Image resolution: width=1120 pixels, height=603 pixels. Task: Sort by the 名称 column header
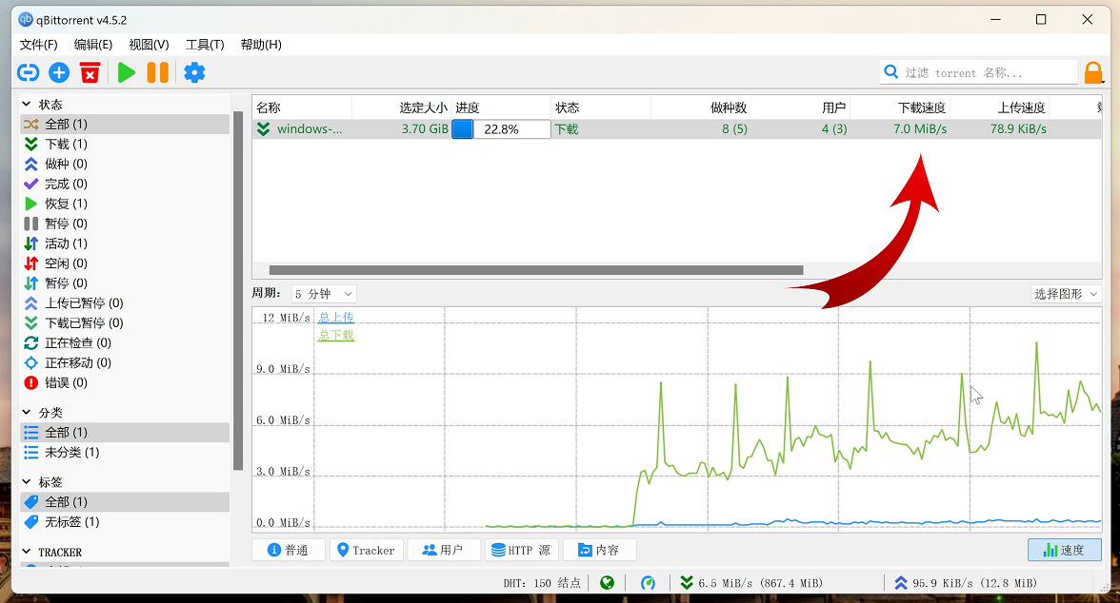pos(302,107)
